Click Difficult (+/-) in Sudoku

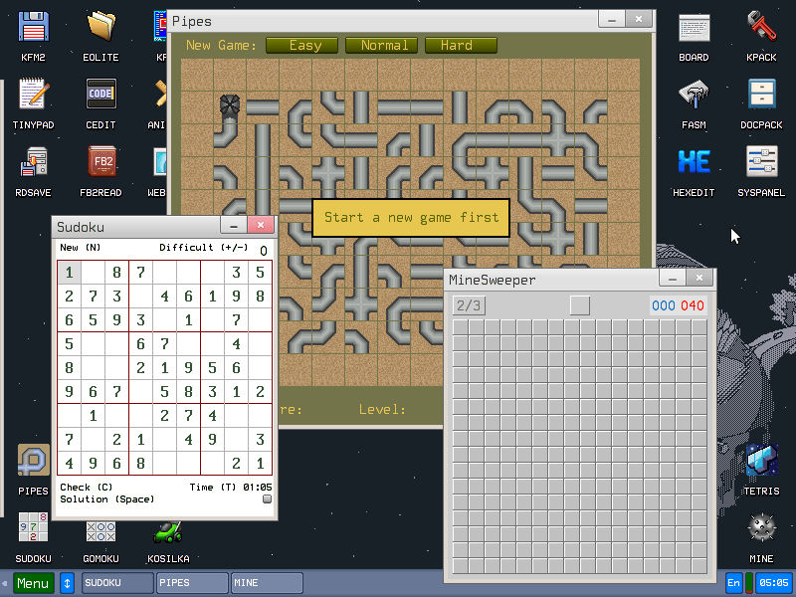(x=204, y=248)
